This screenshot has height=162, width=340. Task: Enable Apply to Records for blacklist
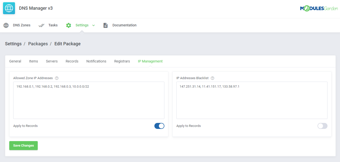point(323,126)
